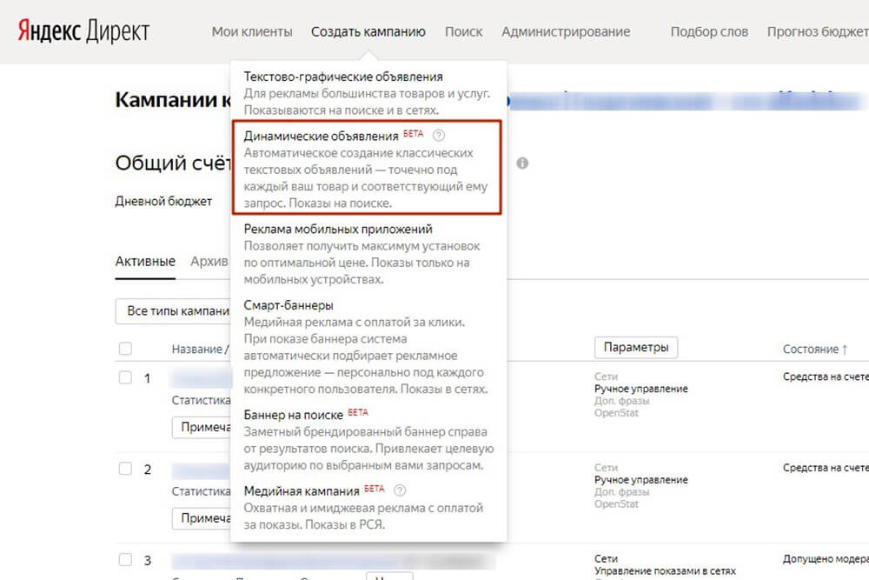Choose Текстово-графические объявления campaign type
This screenshot has width=869, height=580.
pyautogui.click(x=343, y=77)
